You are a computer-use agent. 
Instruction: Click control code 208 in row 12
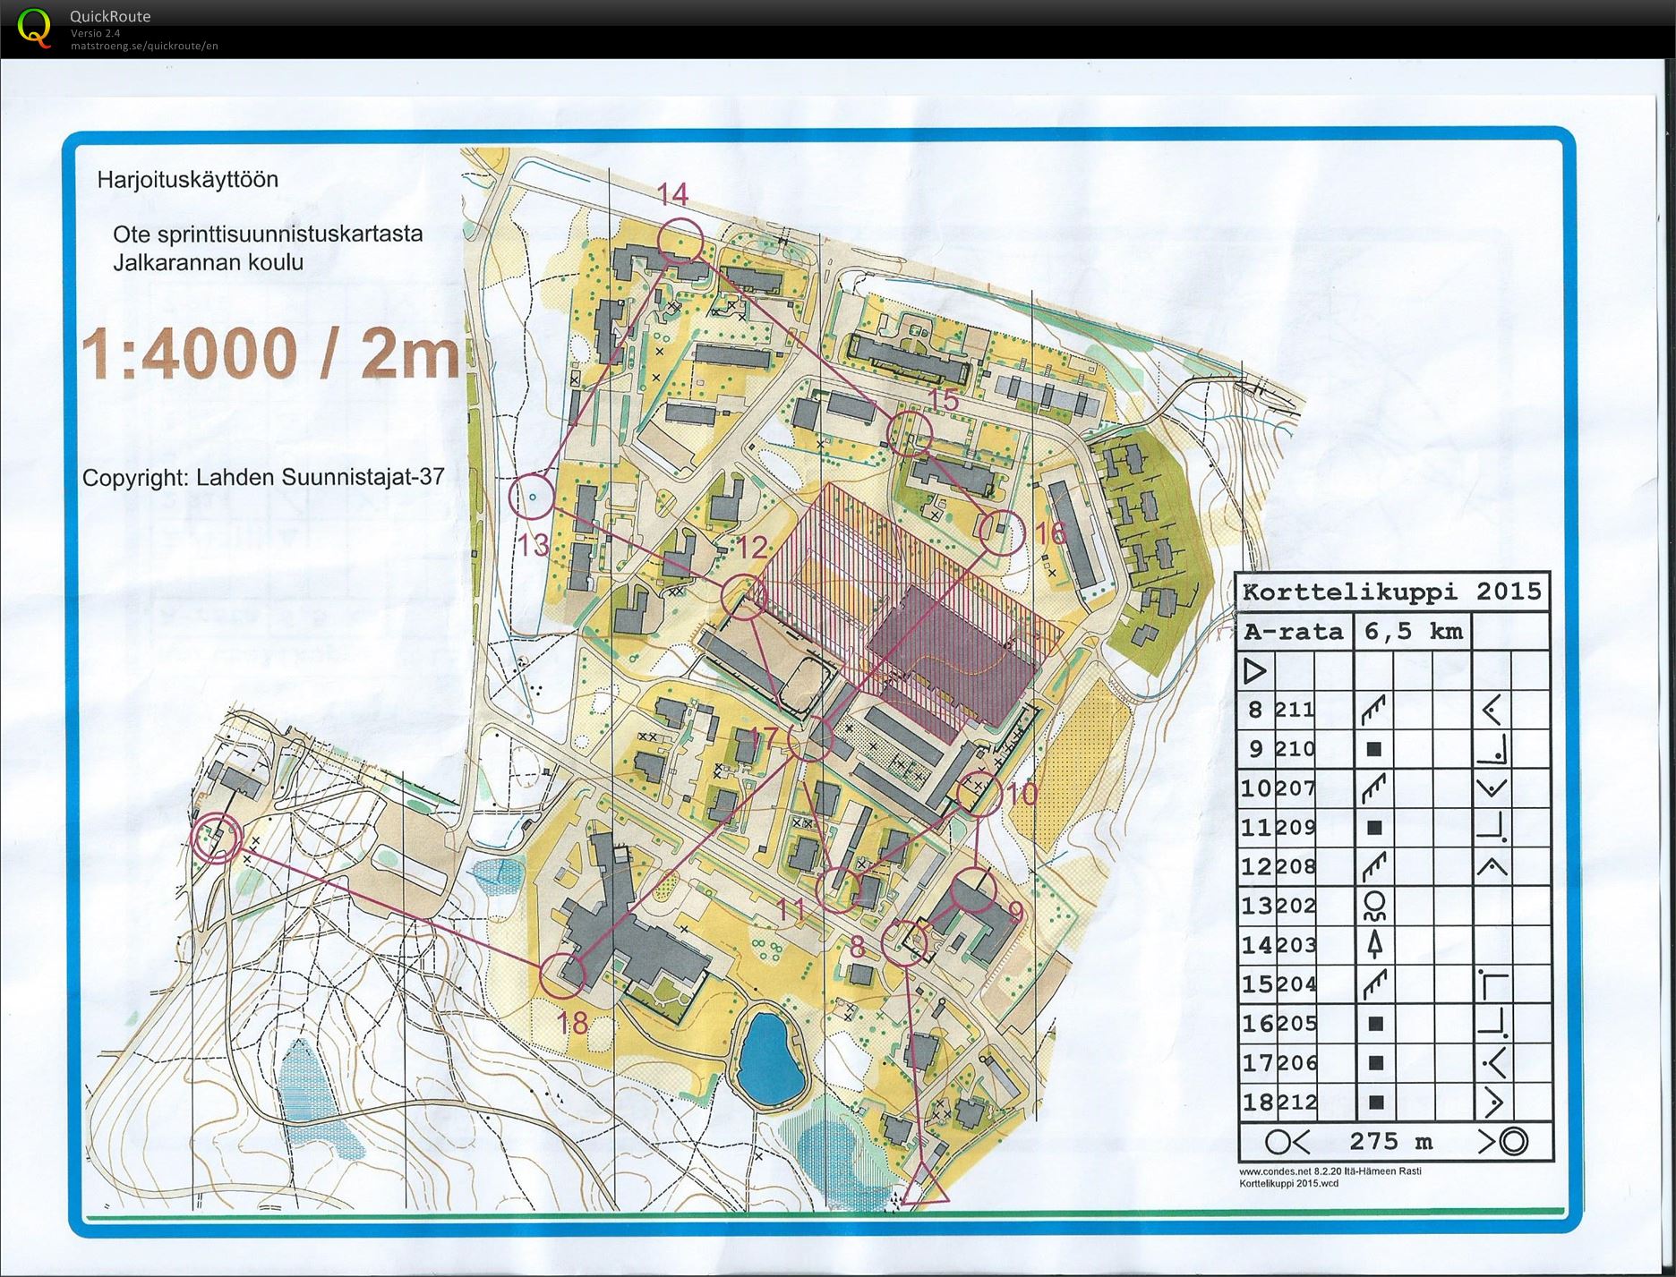pyautogui.click(x=1295, y=866)
